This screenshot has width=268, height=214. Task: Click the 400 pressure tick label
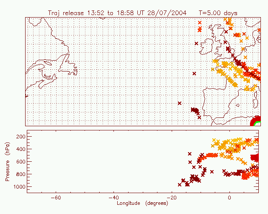point(21,149)
